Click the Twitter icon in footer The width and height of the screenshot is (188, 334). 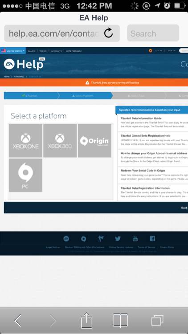tap(118, 239)
